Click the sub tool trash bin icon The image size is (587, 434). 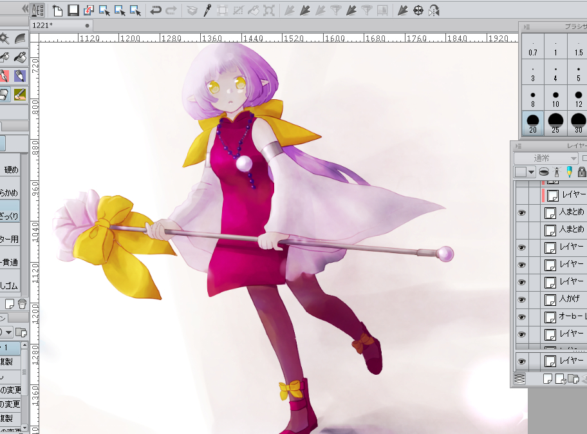click(x=22, y=304)
